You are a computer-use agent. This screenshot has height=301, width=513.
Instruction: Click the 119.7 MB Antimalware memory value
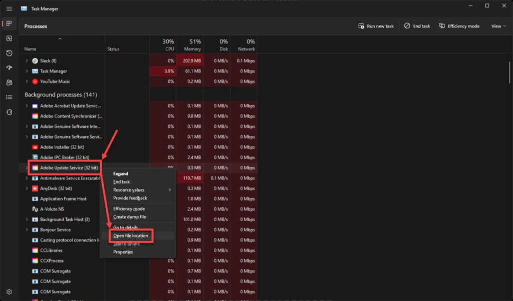point(192,178)
